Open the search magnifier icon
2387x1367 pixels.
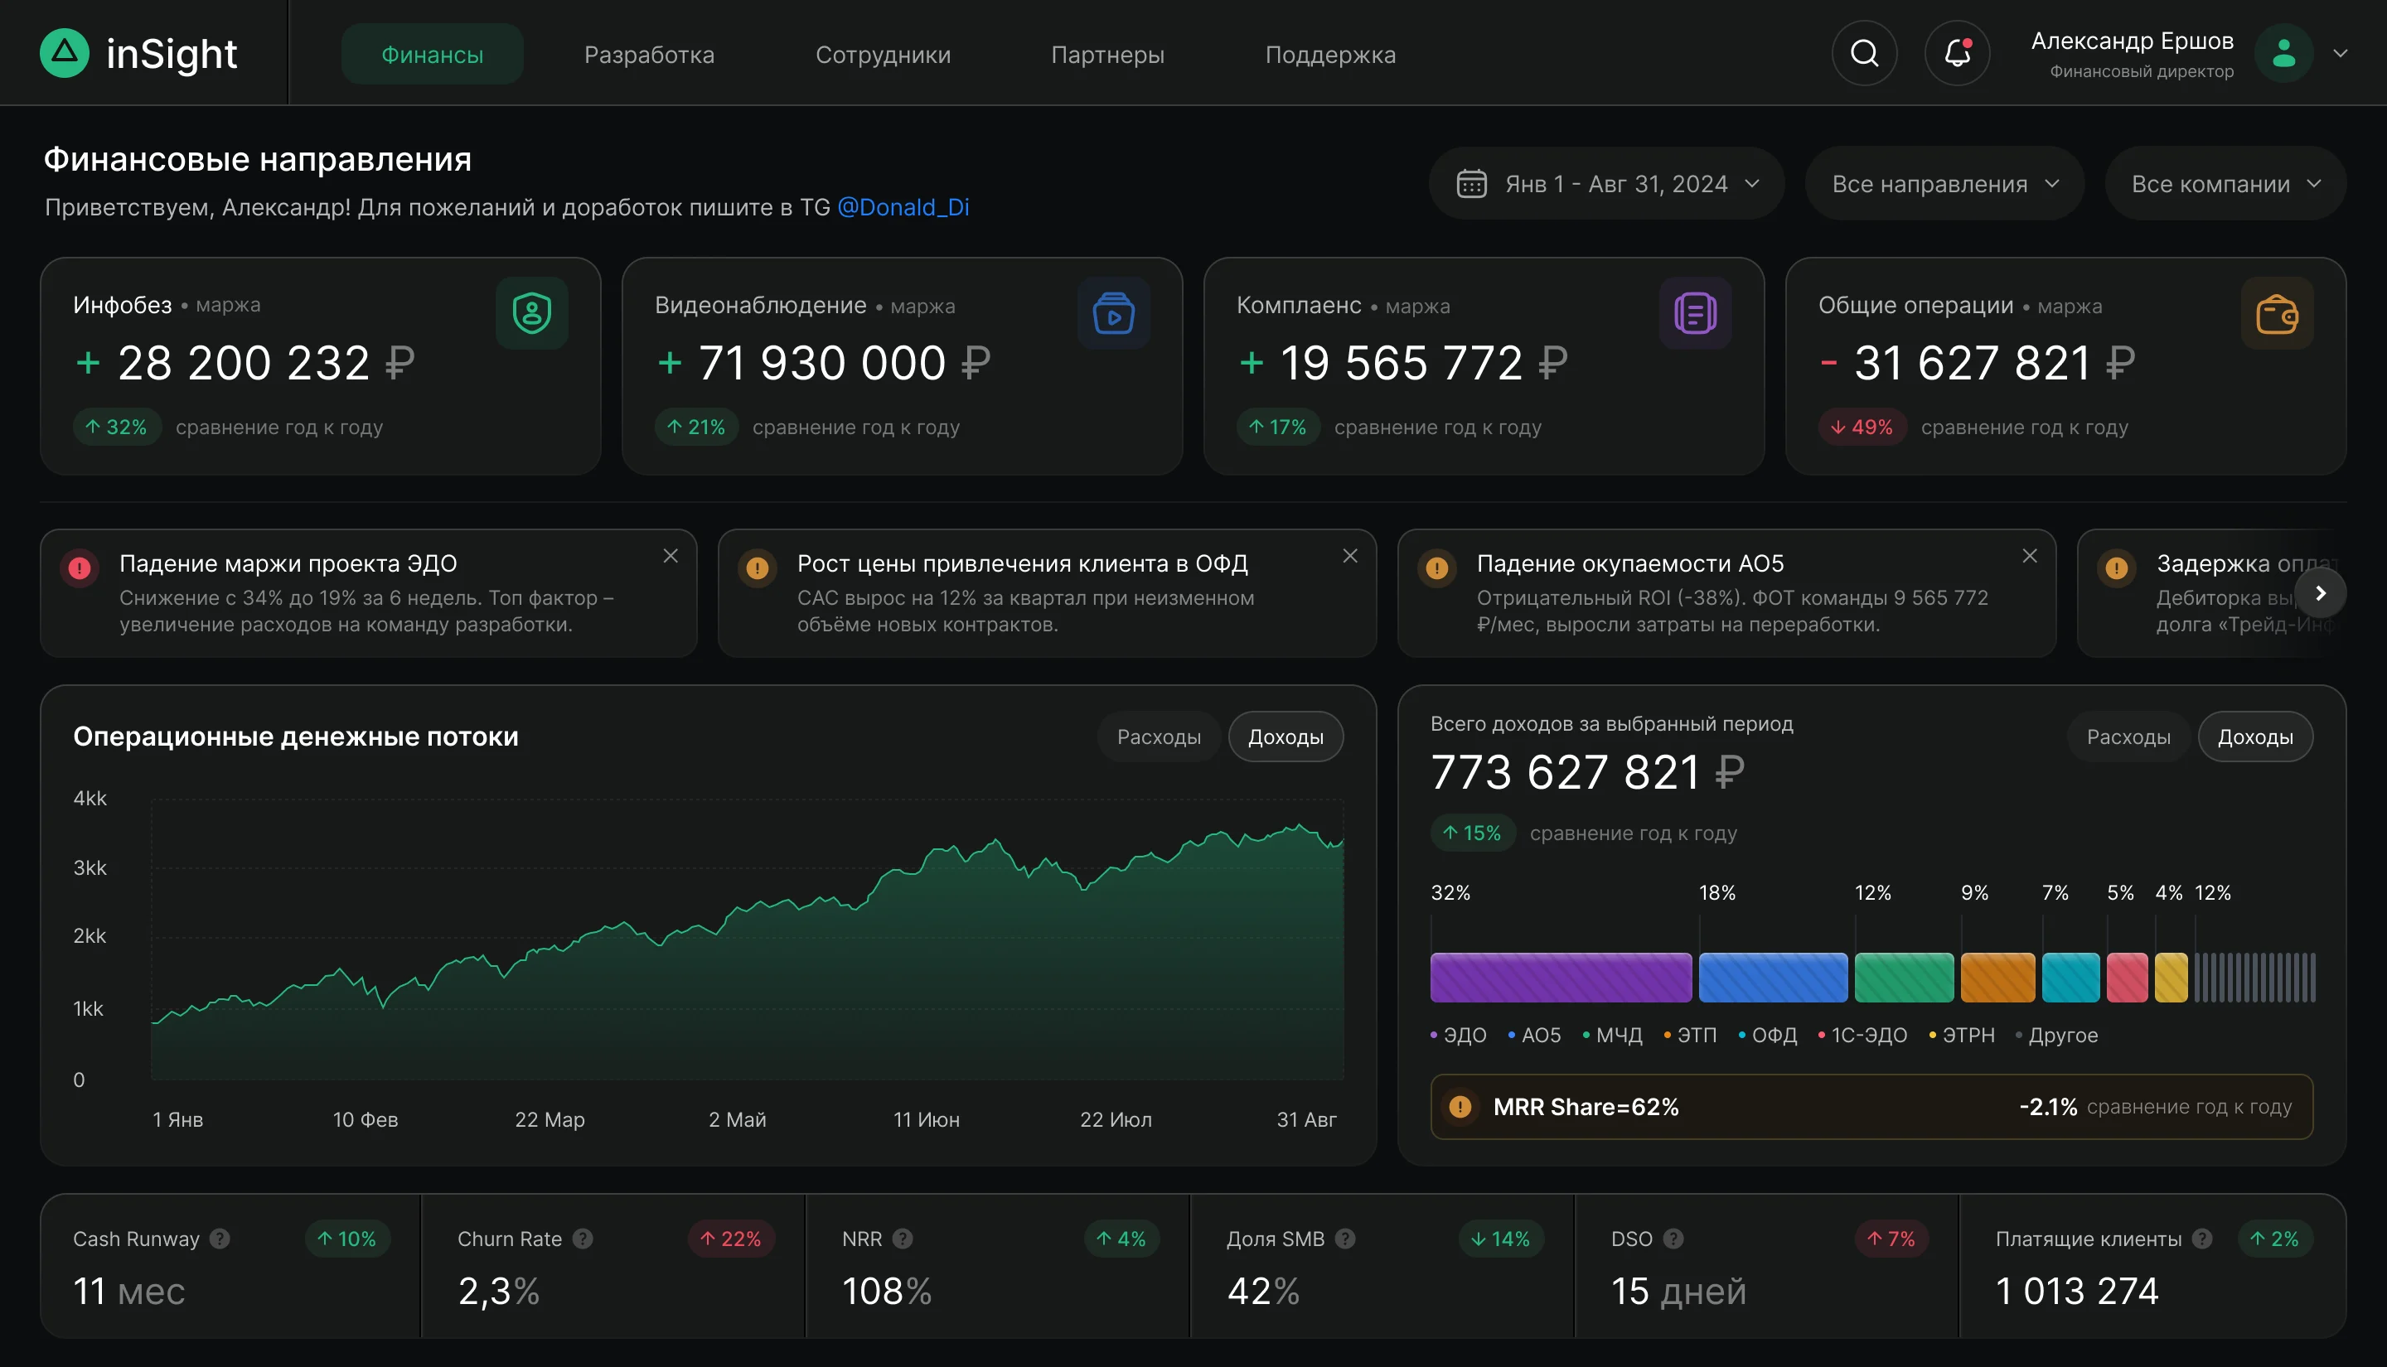click(1864, 54)
